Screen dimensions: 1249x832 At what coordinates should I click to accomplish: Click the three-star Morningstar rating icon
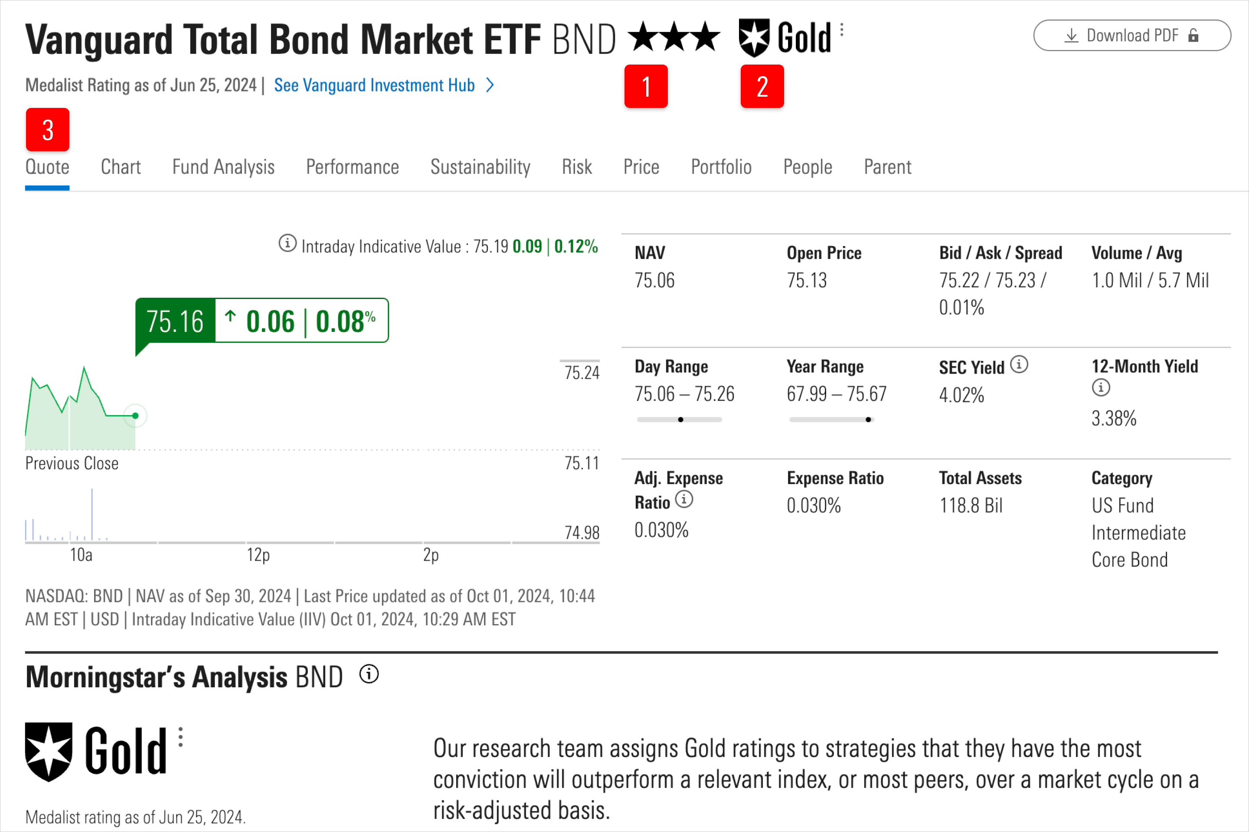[672, 36]
